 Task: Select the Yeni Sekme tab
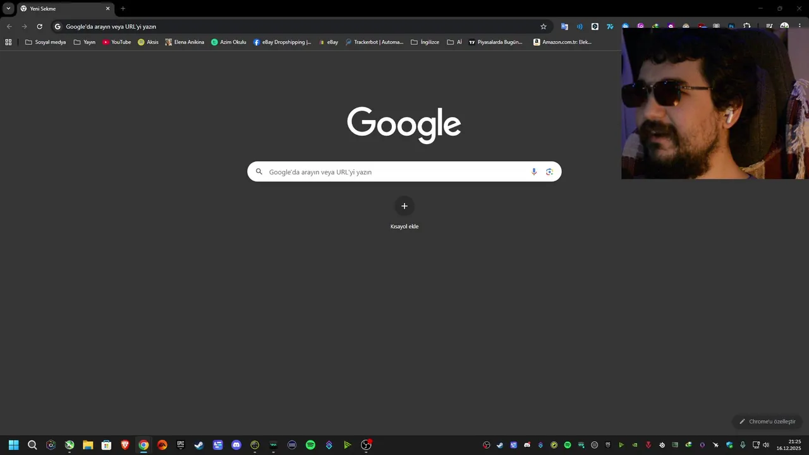pos(65,9)
